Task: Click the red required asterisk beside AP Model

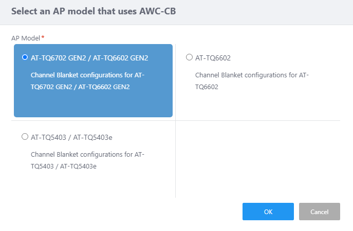Action: (x=43, y=37)
